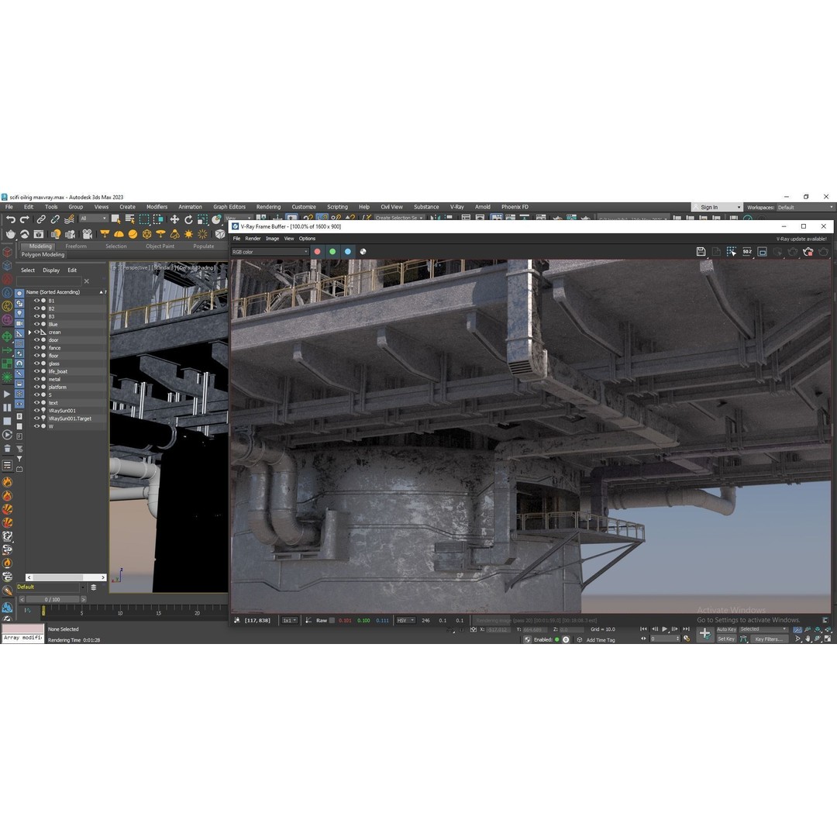
Task: Expand the crean item in Scene Explorer
Action: click(x=29, y=332)
